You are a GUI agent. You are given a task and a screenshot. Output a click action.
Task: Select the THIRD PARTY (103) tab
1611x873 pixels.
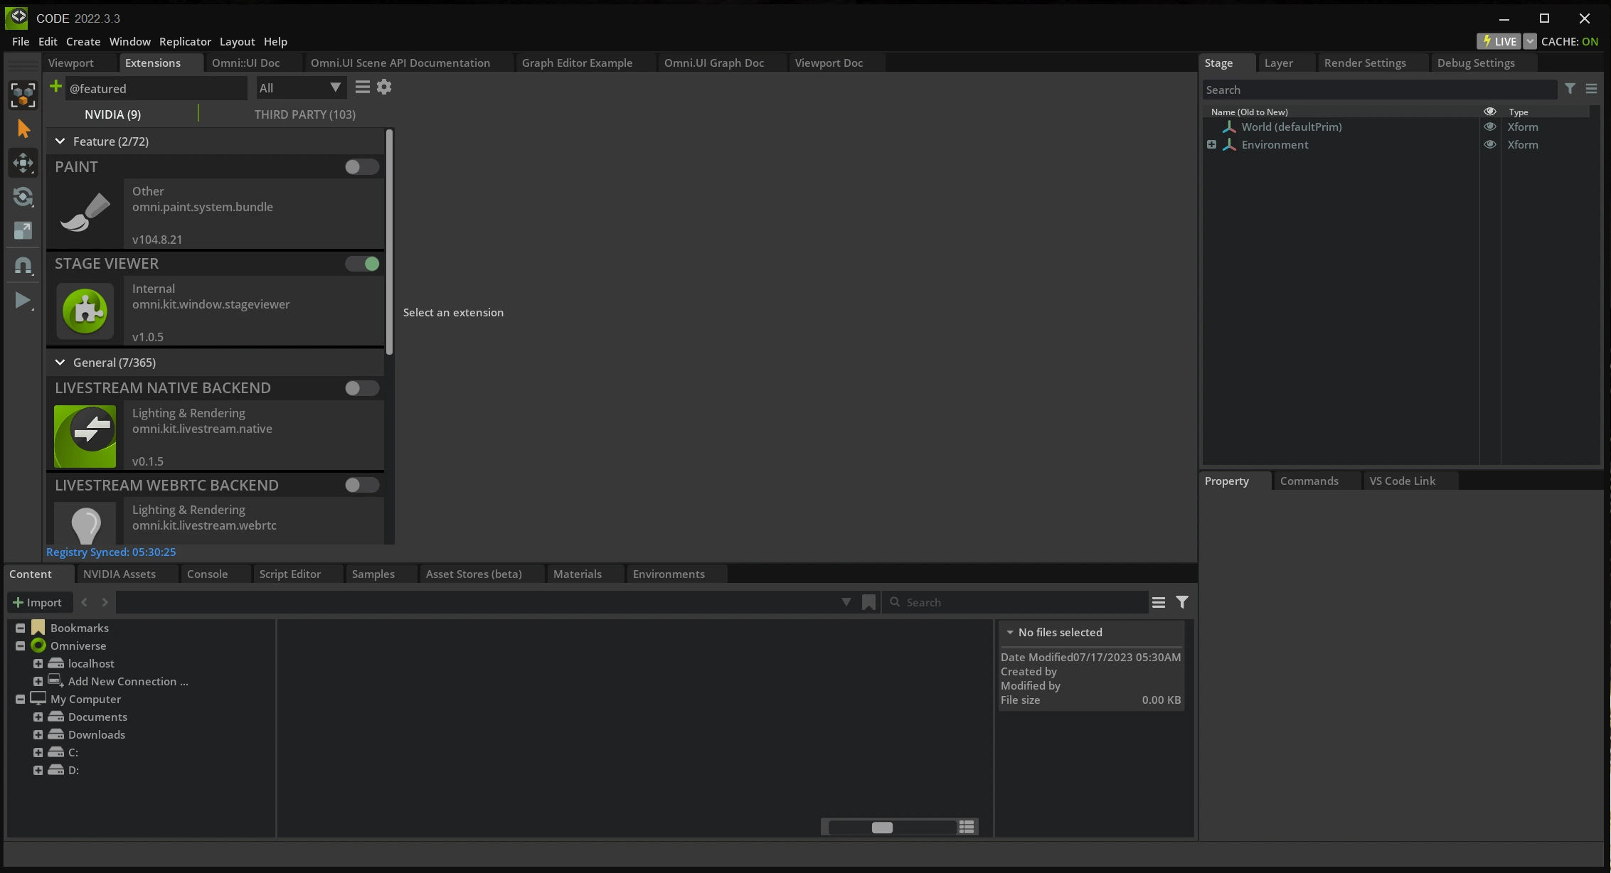coord(304,114)
